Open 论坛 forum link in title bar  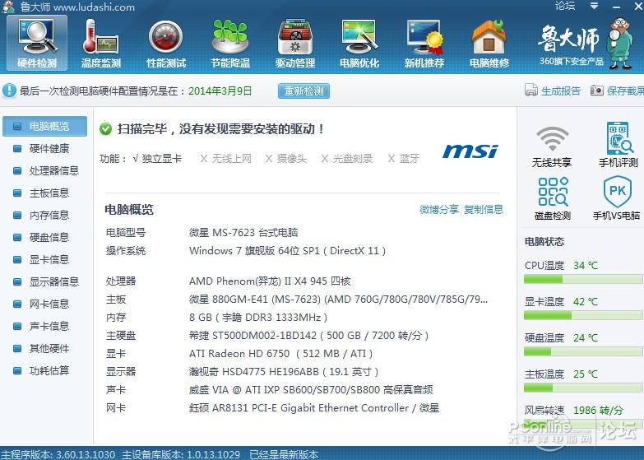(565, 6)
